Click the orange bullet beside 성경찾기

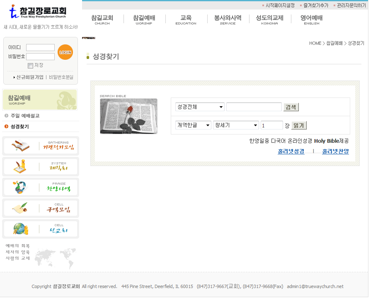[6, 127]
